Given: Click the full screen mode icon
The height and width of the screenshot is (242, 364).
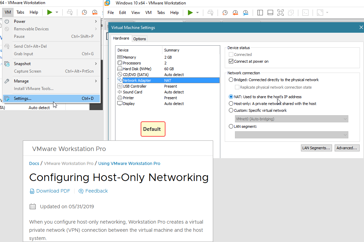Looking at the screenshot, I should 281,13.
